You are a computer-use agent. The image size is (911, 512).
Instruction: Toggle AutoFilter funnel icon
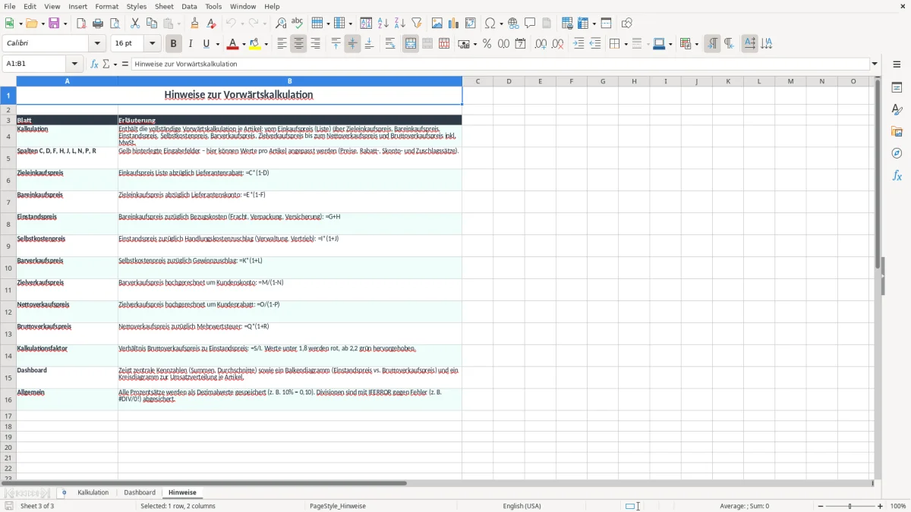(x=416, y=24)
